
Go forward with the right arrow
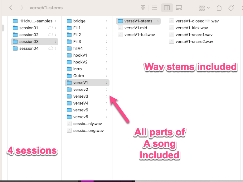pyautogui.click(x=22, y=8)
